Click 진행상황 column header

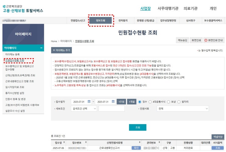pyautogui.click(x=188, y=143)
